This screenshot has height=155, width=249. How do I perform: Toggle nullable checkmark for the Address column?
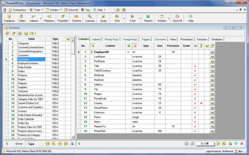coord(195,84)
